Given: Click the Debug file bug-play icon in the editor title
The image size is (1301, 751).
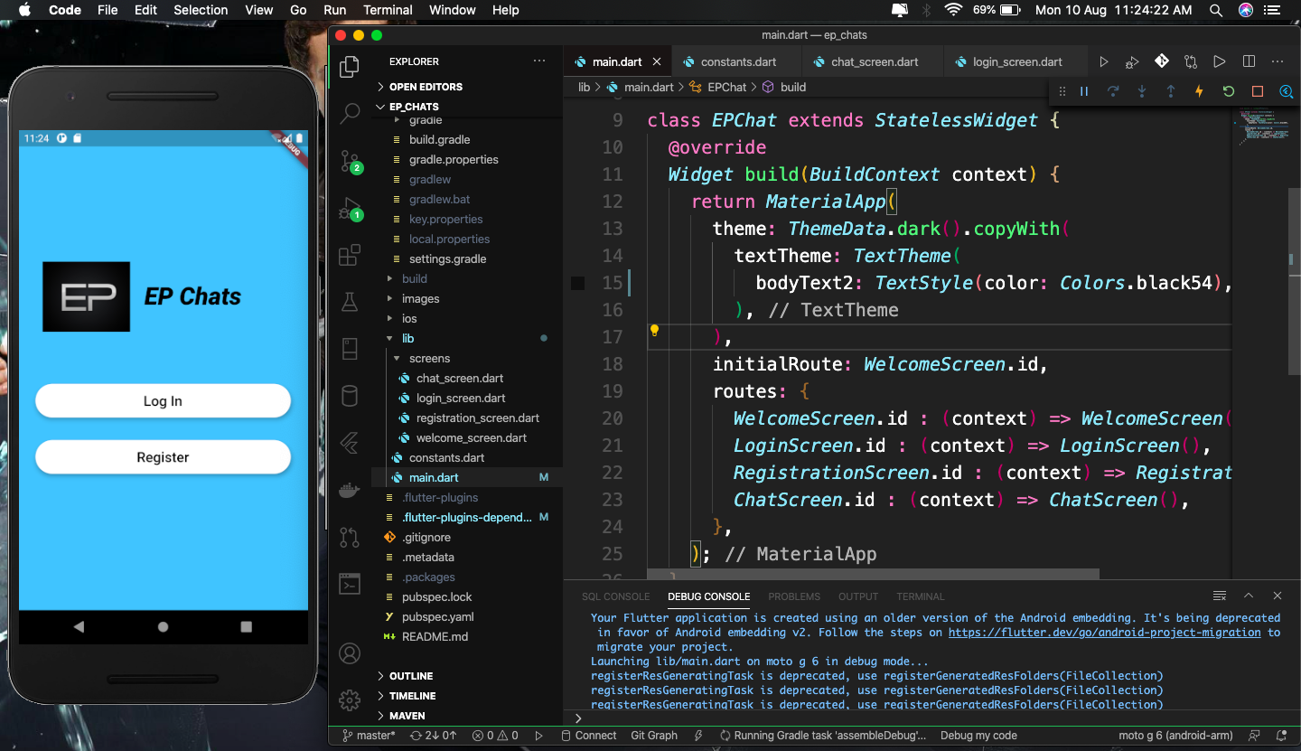Looking at the screenshot, I should coord(1132,61).
